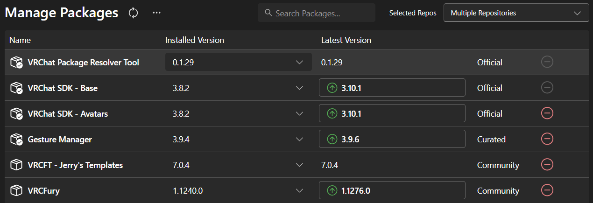Open the Multiple Repositories dropdown
This screenshot has width=593, height=203.
point(516,13)
